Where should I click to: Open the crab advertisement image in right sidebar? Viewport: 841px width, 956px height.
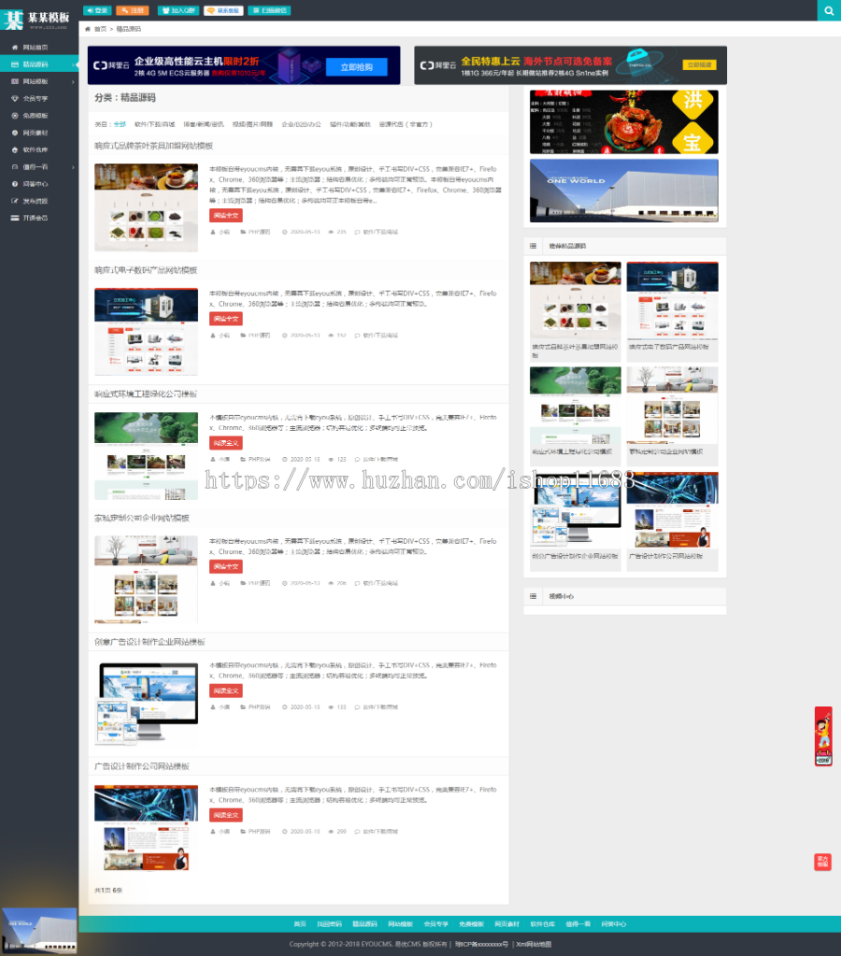point(624,121)
